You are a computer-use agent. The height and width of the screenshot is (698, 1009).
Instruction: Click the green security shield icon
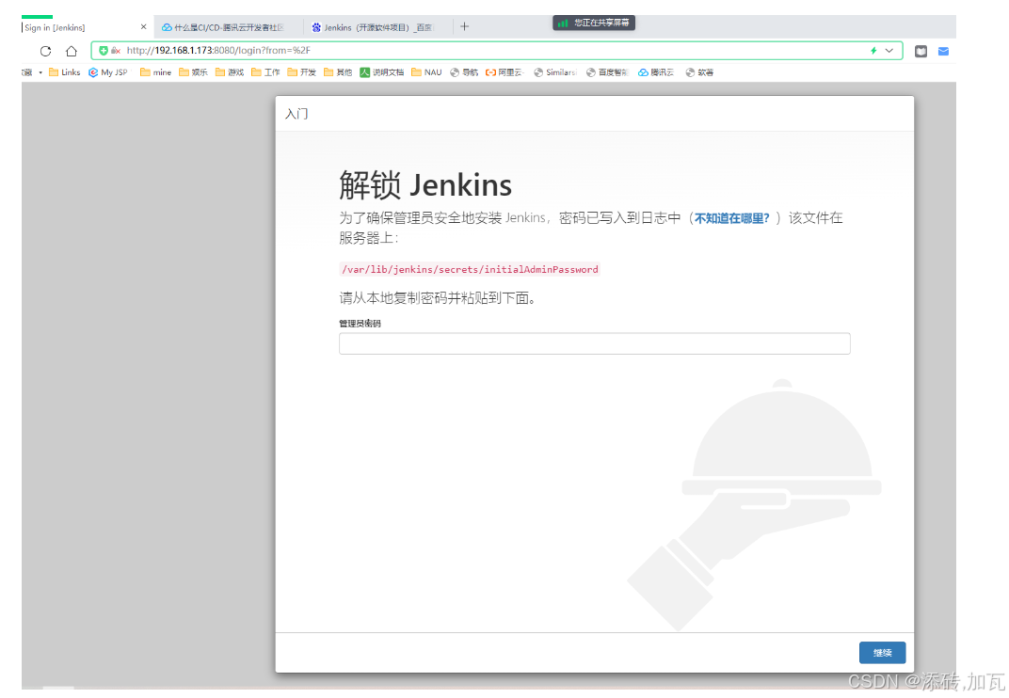[103, 50]
